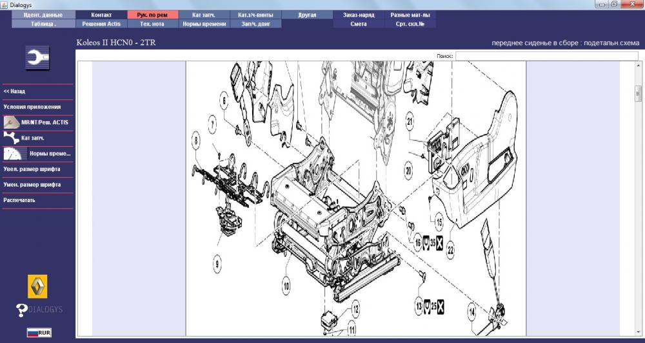Click the Renault logo icon
645x343 pixels.
coord(37,286)
